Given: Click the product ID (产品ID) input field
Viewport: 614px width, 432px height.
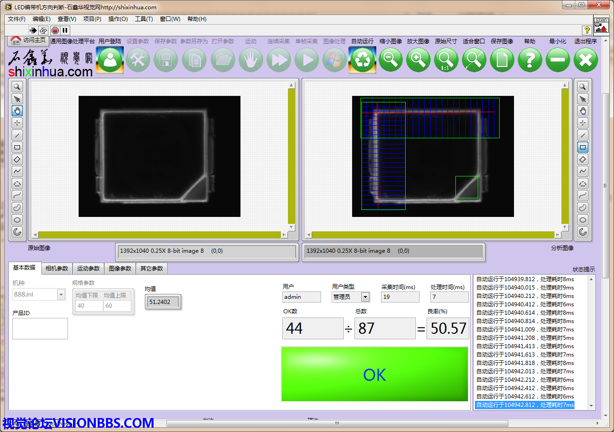Looking at the screenshot, I should coord(40,329).
